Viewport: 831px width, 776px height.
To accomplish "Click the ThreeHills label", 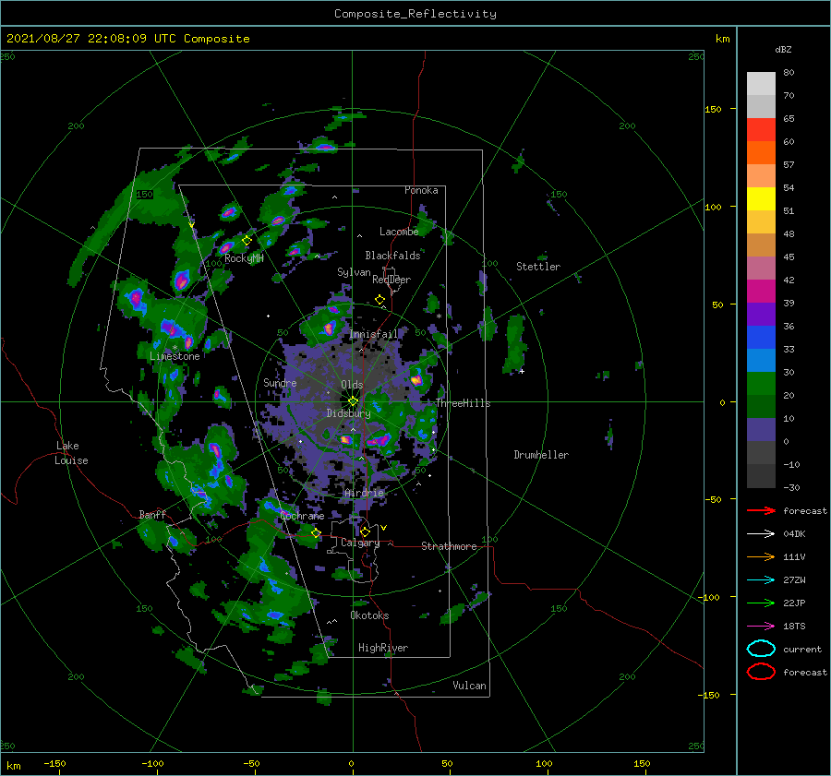I will tap(464, 403).
